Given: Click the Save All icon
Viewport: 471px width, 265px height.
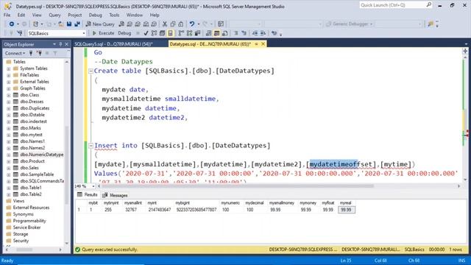Looking at the screenshot, I should pos(77,24).
